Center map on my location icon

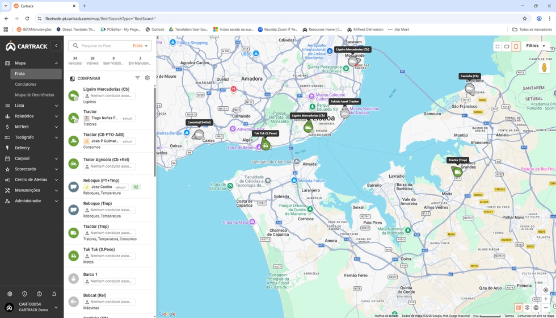(546, 290)
